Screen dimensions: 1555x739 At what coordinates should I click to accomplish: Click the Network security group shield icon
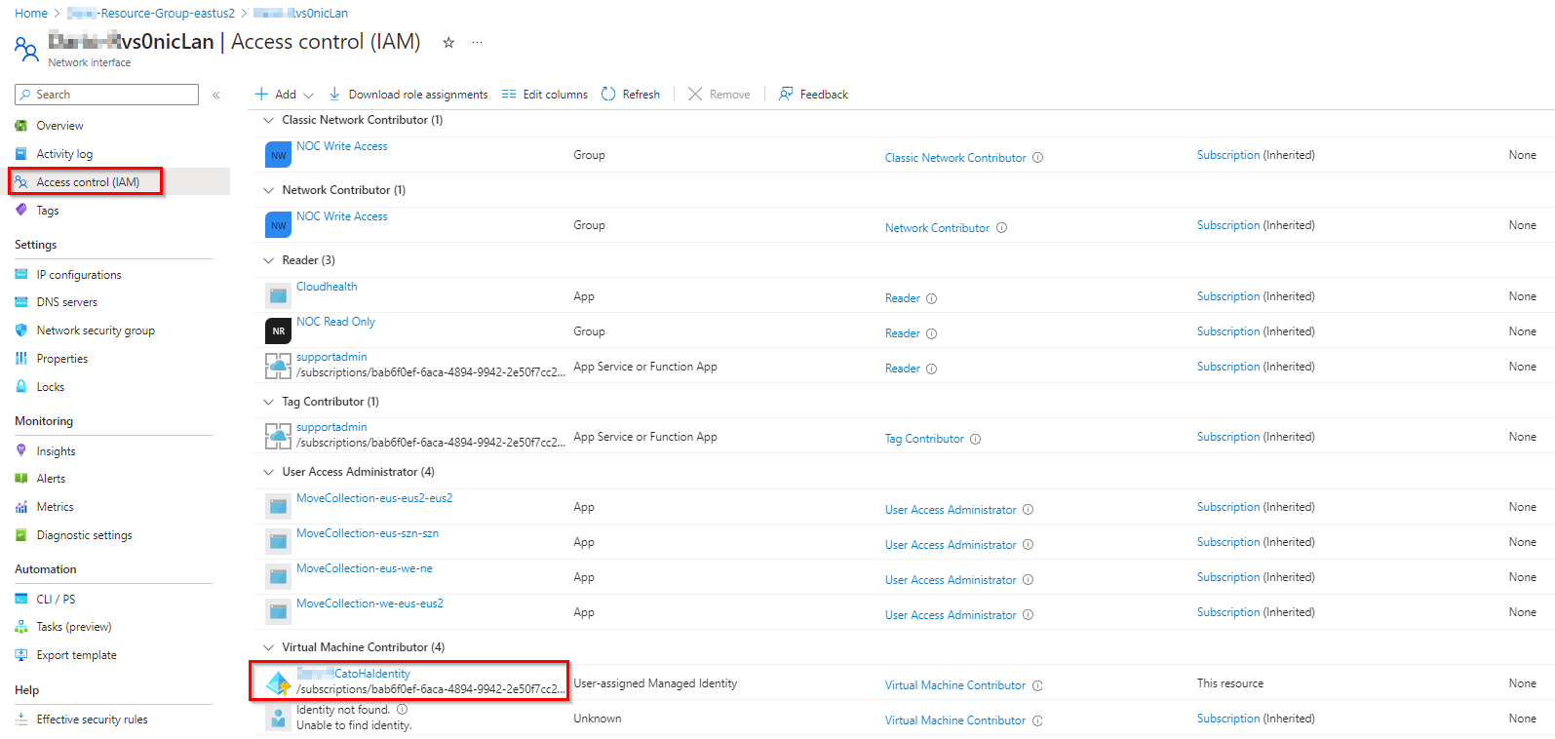21,331
